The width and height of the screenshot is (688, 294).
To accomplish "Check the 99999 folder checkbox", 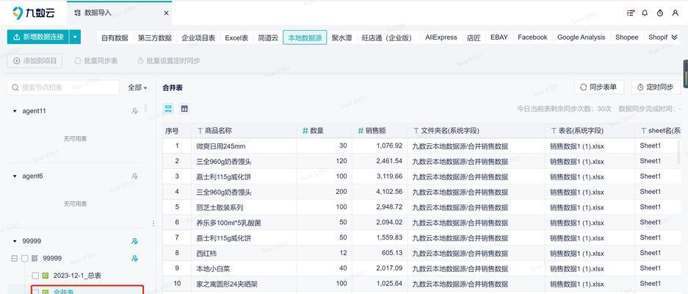I will click(25, 259).
